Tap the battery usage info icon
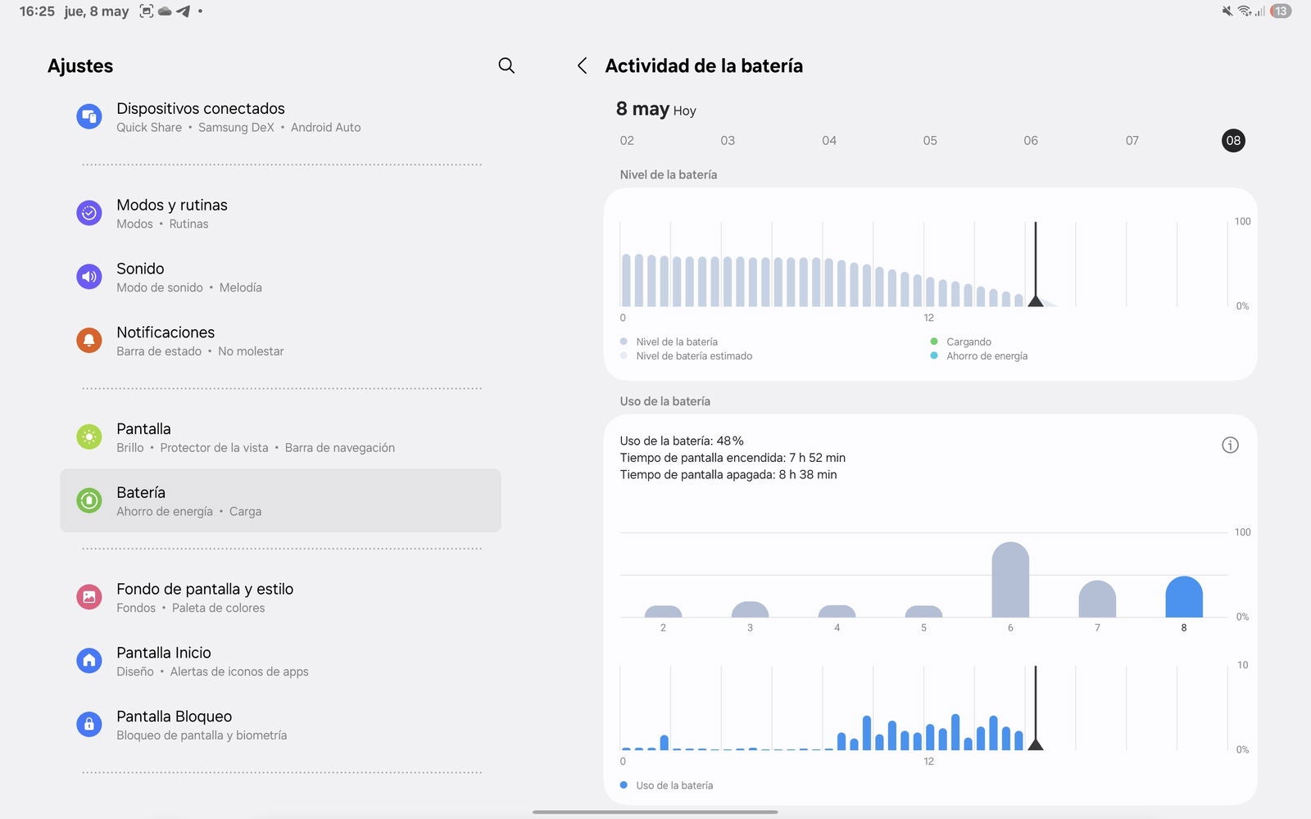The image size is (1311, 819). (x=1230, y=445)
